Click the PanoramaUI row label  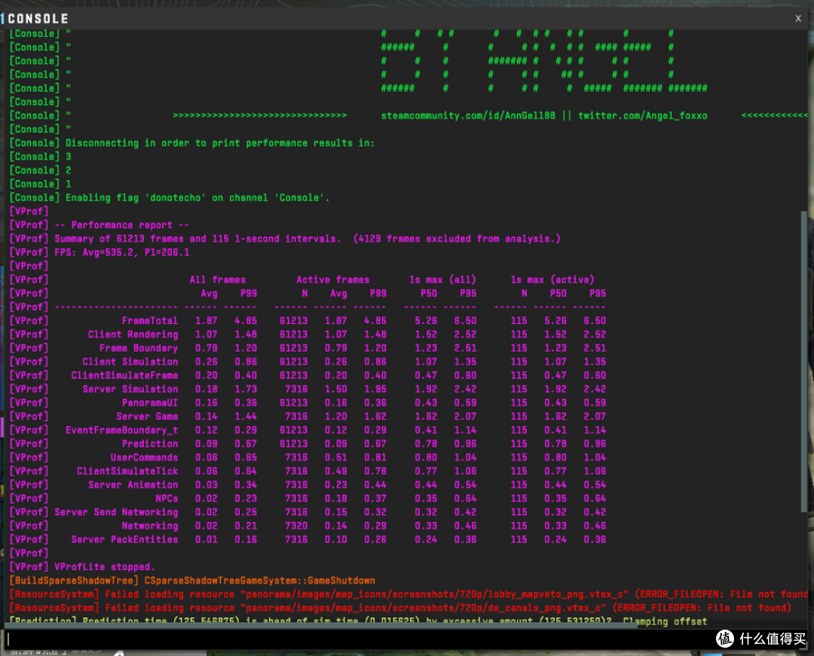pyautogui.click(x=149, y=403)
